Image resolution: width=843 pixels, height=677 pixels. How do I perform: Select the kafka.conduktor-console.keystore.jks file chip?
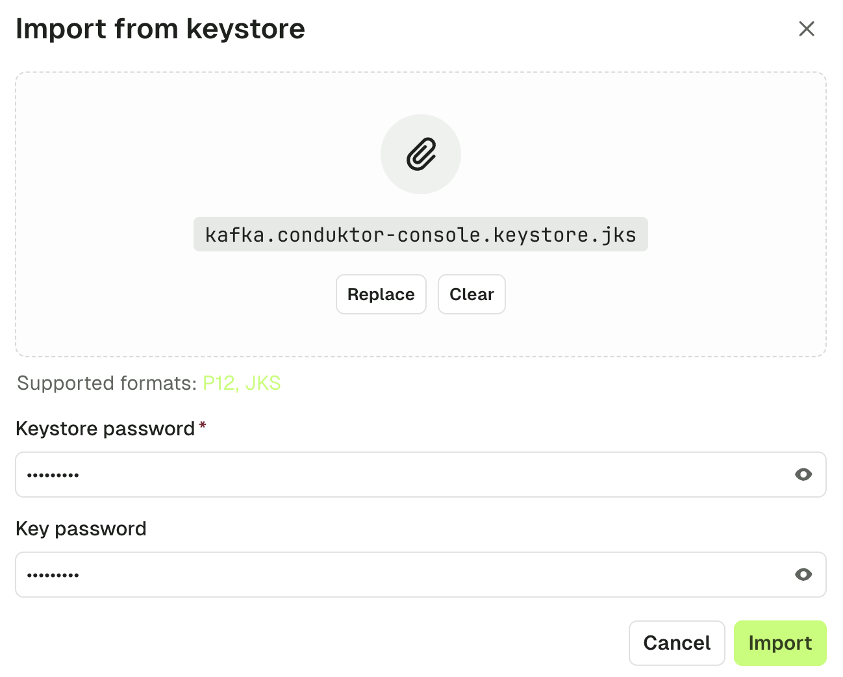(421, 235)
